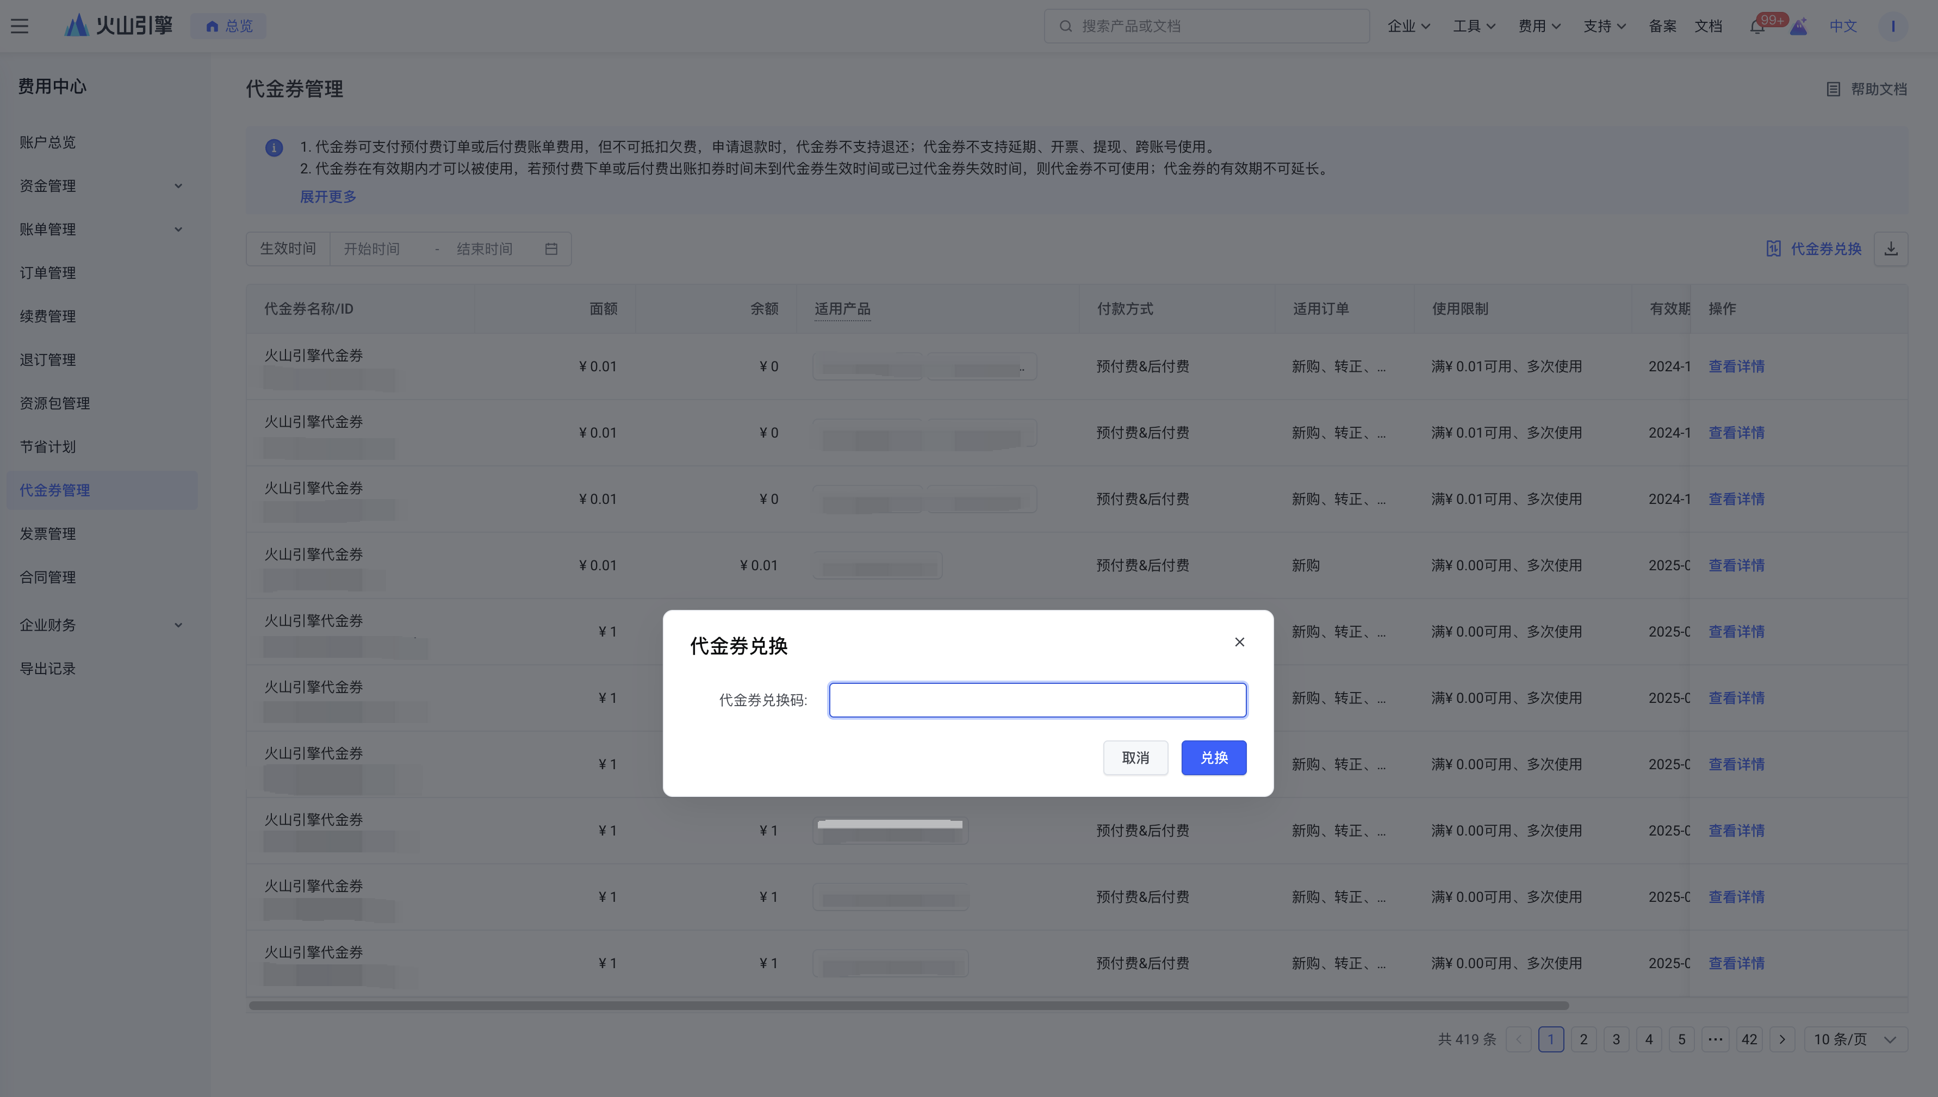The height and width of the screenshot is (1097, 1938).
Task: Expand the 企业 top menu
Action: point(1408,27)
